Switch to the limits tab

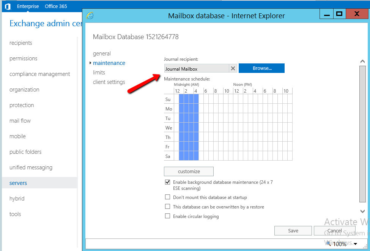(x=99, y=73)
